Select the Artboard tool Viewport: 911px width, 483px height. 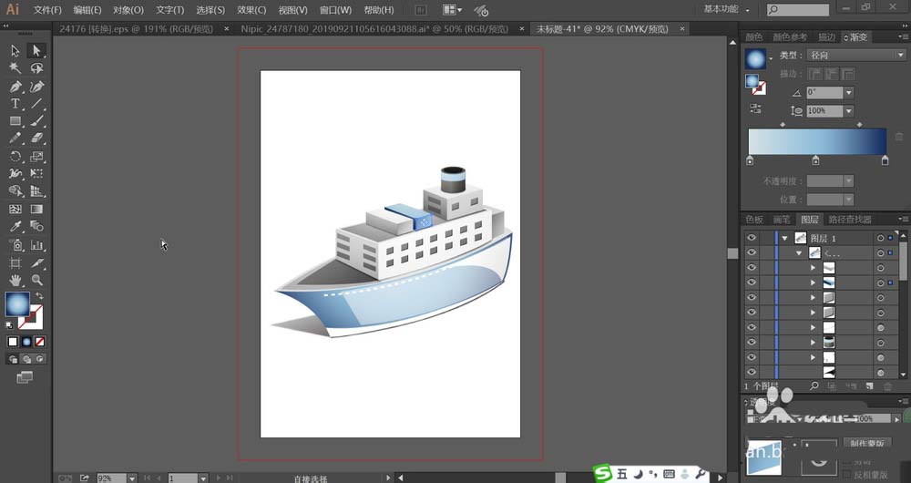pyautogui.click(x=15, y=262)
